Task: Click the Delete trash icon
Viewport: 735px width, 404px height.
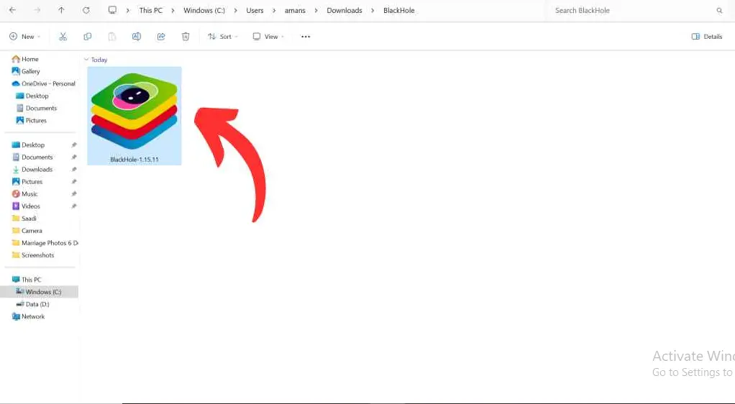Action: 186,37
